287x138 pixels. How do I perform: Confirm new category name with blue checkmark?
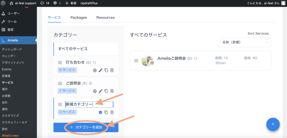coord(100,112)
